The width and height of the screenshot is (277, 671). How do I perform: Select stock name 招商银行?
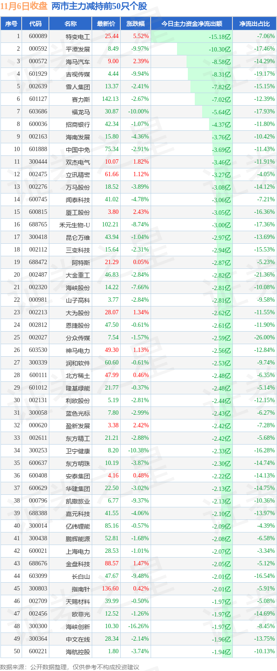tap(78, 124)
